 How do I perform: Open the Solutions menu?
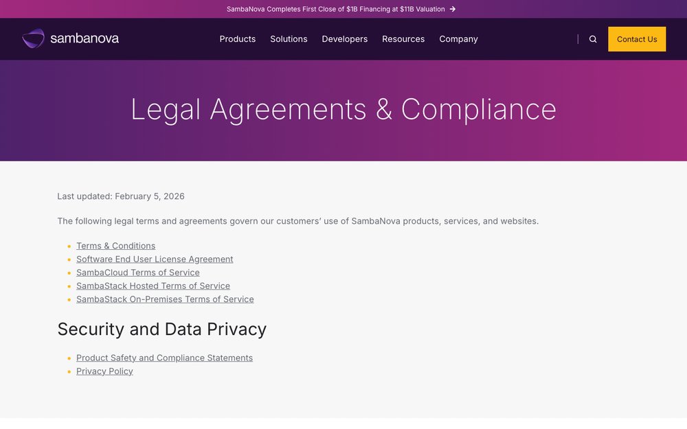click(289, 39)
